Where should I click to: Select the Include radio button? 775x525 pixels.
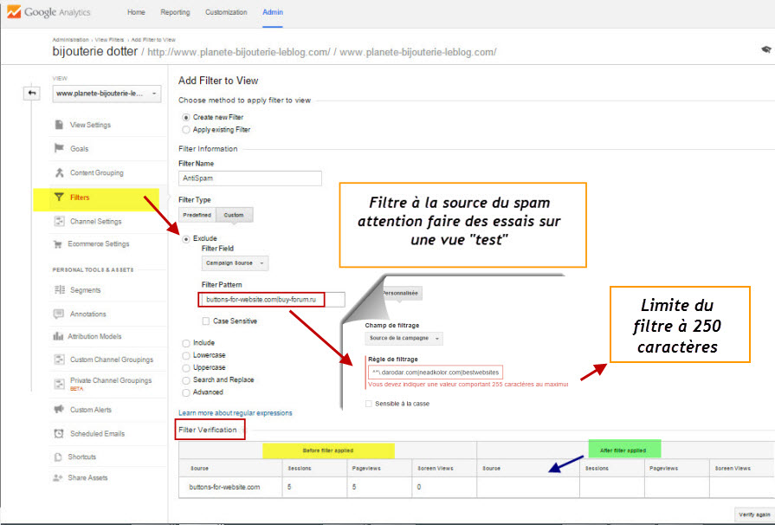[186, 342]
